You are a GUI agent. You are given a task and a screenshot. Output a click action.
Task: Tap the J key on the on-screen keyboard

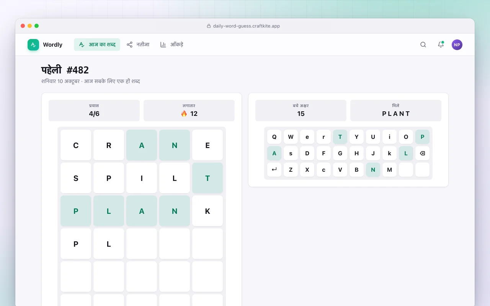click(373, 153)
